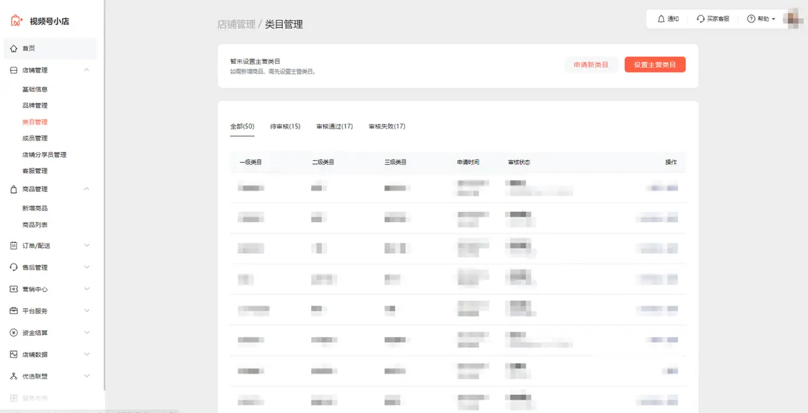Click the sidebar vertical scrollbar
This screenshot has height=413, width=808.
point(105,195)
